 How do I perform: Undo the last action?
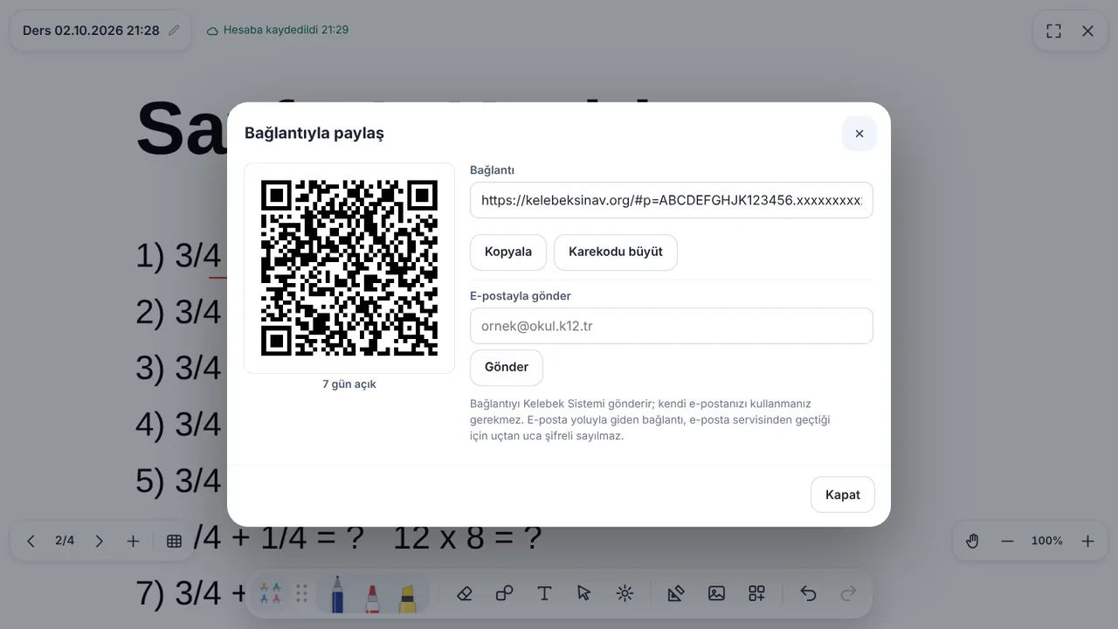(808, 593)
